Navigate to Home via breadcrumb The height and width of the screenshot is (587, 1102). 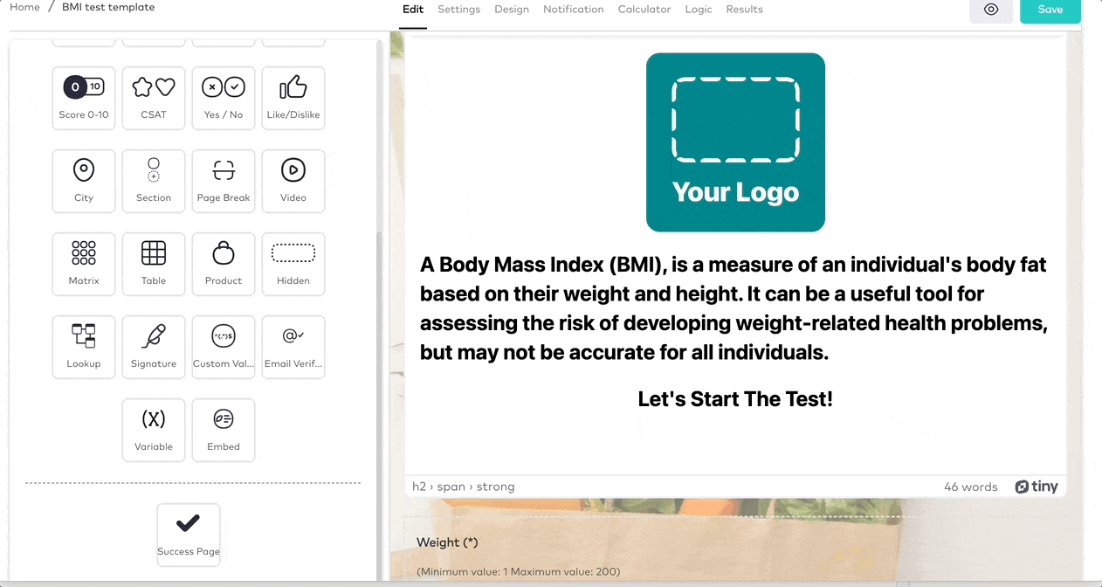pyautogui.click(x=24, y=7)
